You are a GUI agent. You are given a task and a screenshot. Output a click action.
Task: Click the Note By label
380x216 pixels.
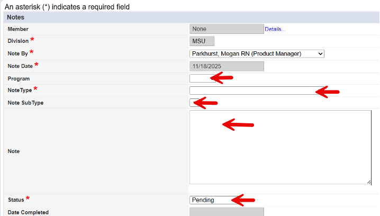pos(17,53)
